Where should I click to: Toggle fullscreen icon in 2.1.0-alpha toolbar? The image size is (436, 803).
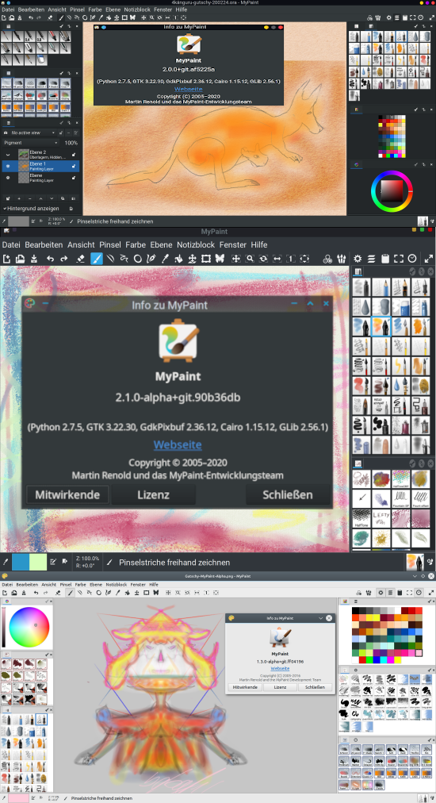click(400, 259)
